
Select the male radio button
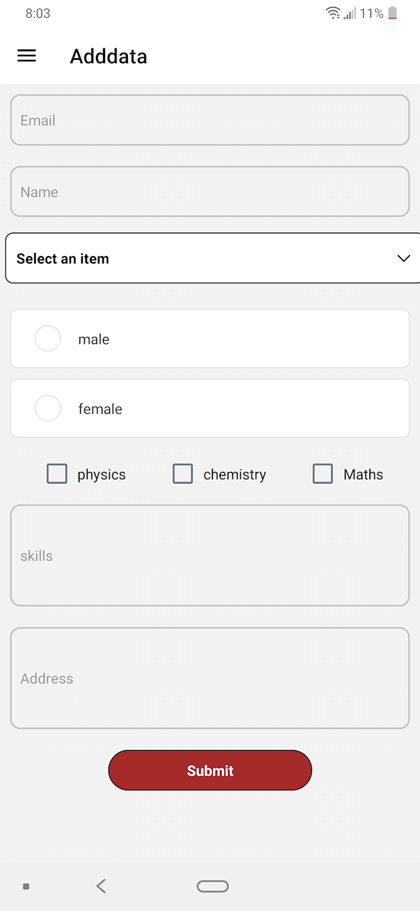(x=48, y=338)
